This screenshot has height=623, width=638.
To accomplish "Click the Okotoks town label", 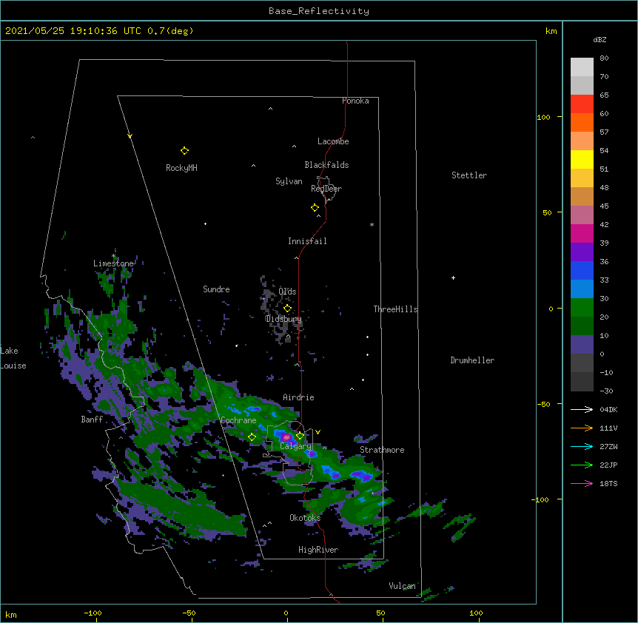I will point(305,518).
